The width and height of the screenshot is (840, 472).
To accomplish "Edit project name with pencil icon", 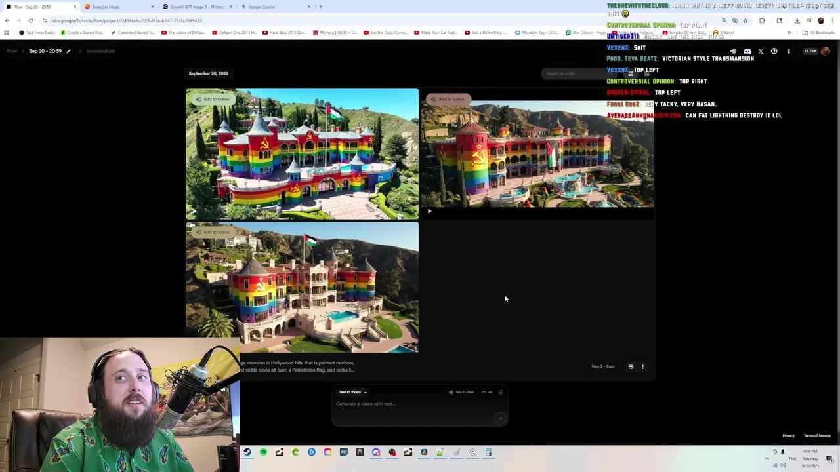I will pos(68,51).
